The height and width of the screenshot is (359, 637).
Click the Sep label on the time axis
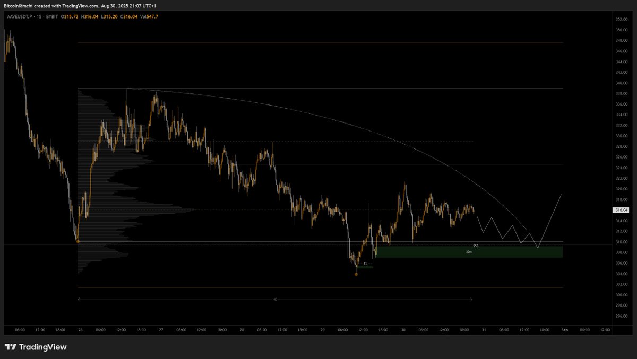coord(565,330)
